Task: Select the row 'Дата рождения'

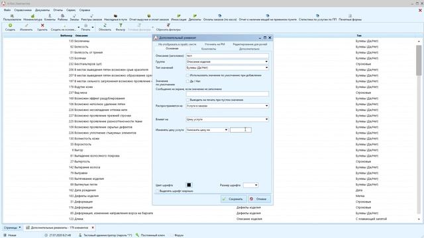Action: (x=85, y=190)
